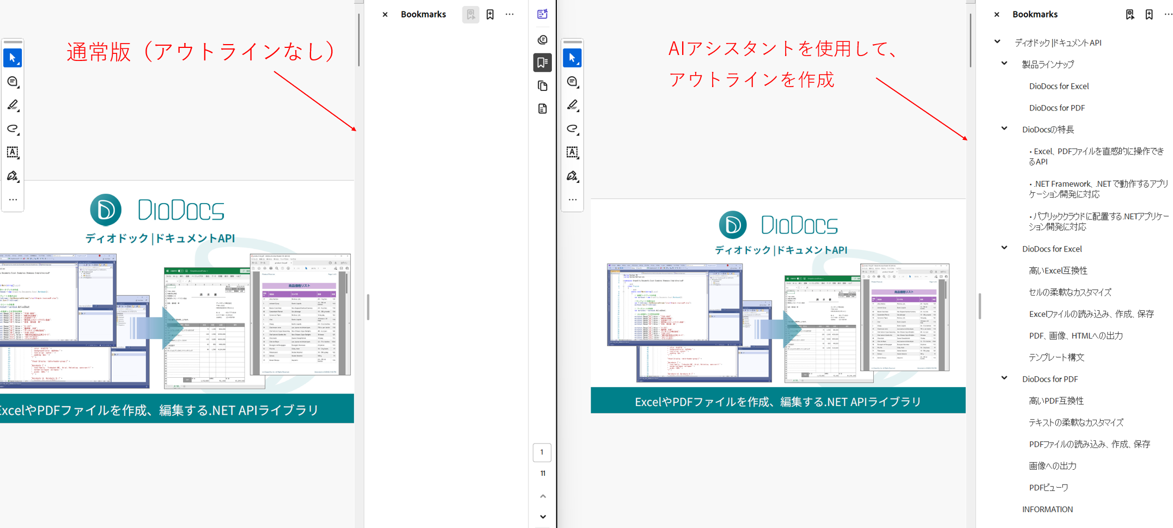Jump to the 高いExcel互換性 bookmark

1057,271
